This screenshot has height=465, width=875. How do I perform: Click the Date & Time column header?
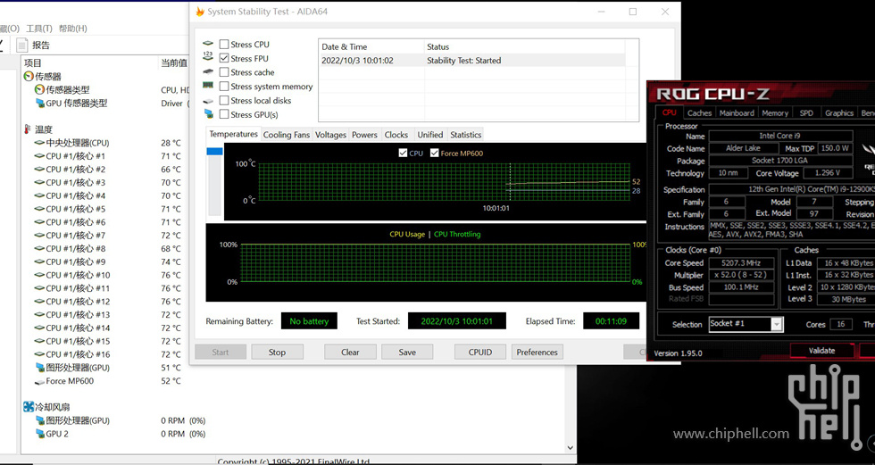pos(371,46)
